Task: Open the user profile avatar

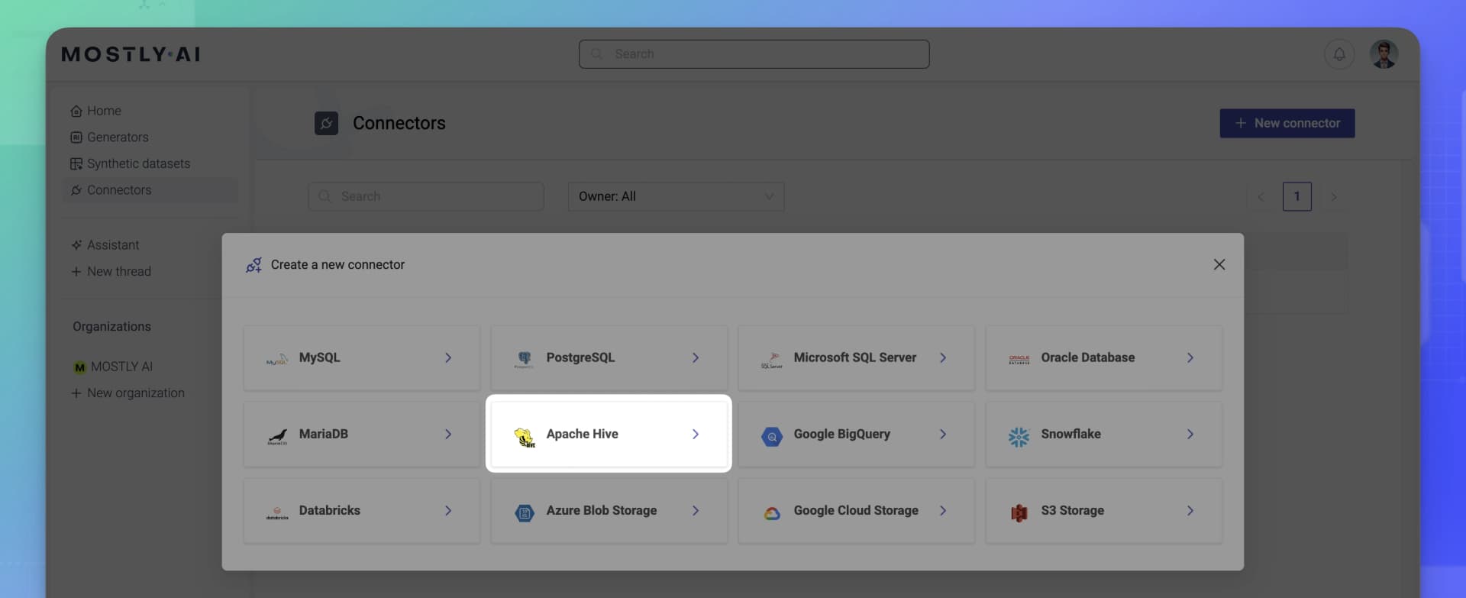Action: [1384, 54]
